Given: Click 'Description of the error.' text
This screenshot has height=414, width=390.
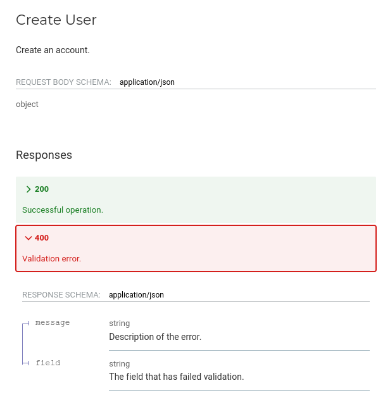Looking at the screenshot, I should [x=155, y=337].
